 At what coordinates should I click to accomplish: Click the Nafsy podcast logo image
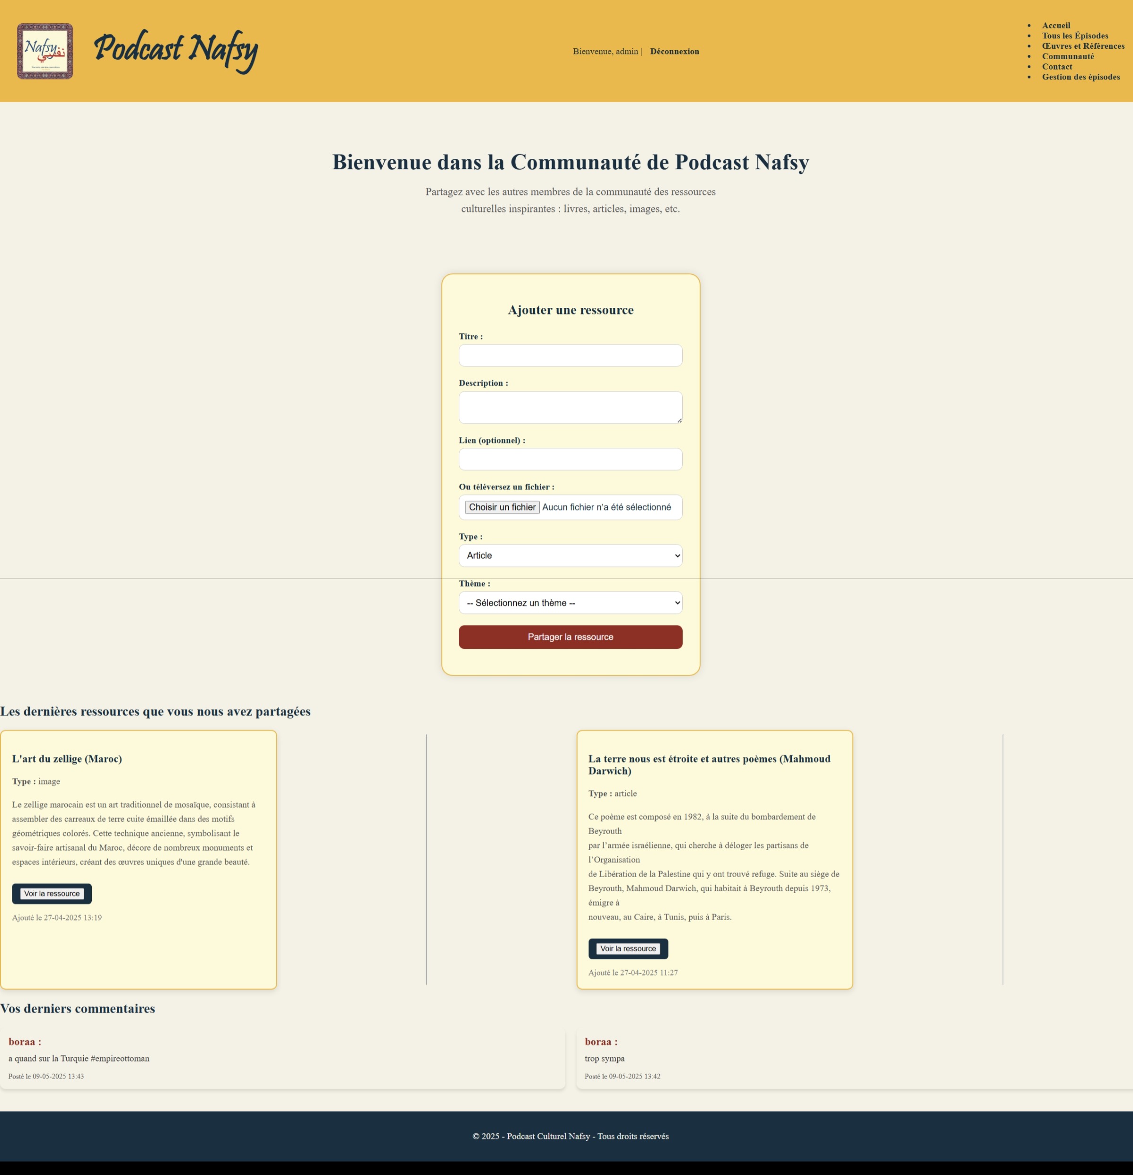[45, 52]
